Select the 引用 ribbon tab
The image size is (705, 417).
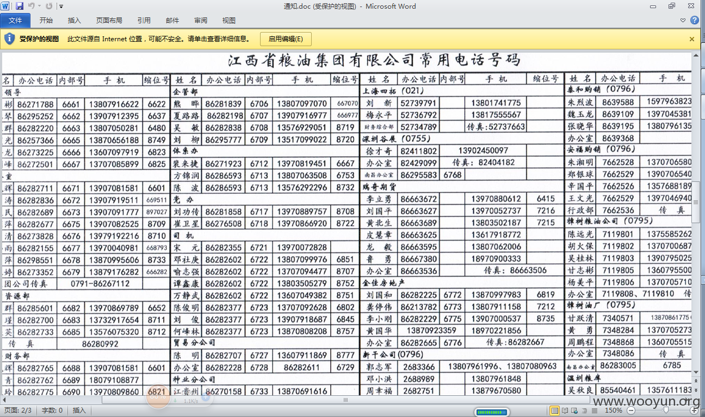click(x=144, y=21)
